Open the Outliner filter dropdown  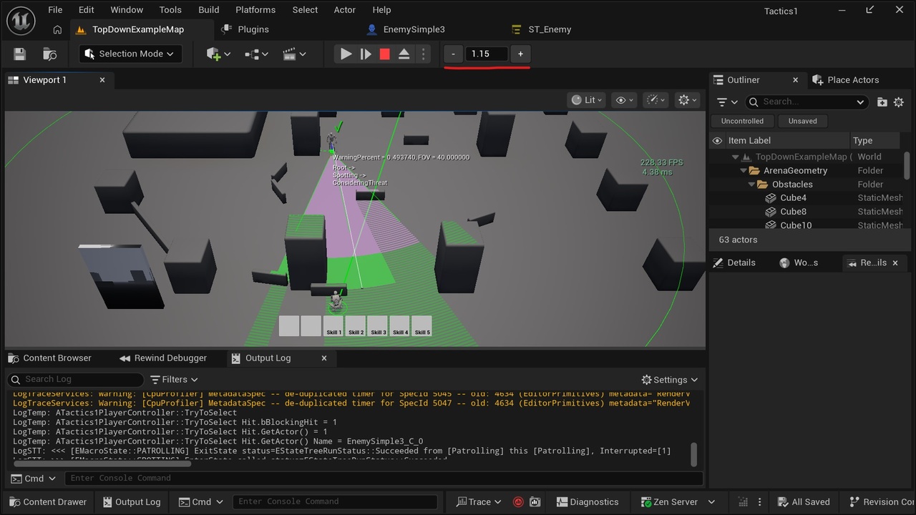[x=727, y=102]
